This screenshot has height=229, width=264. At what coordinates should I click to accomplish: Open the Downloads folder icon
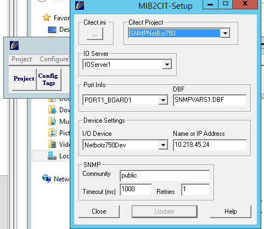coord(52,110)
